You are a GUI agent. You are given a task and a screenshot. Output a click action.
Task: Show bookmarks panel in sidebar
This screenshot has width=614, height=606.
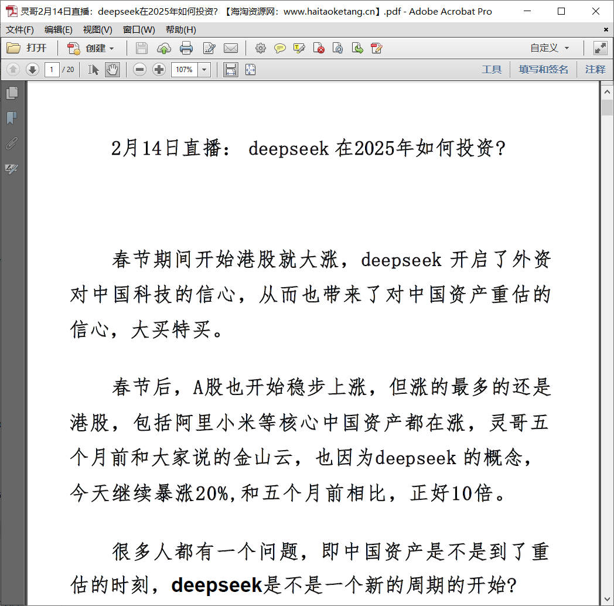12,118
